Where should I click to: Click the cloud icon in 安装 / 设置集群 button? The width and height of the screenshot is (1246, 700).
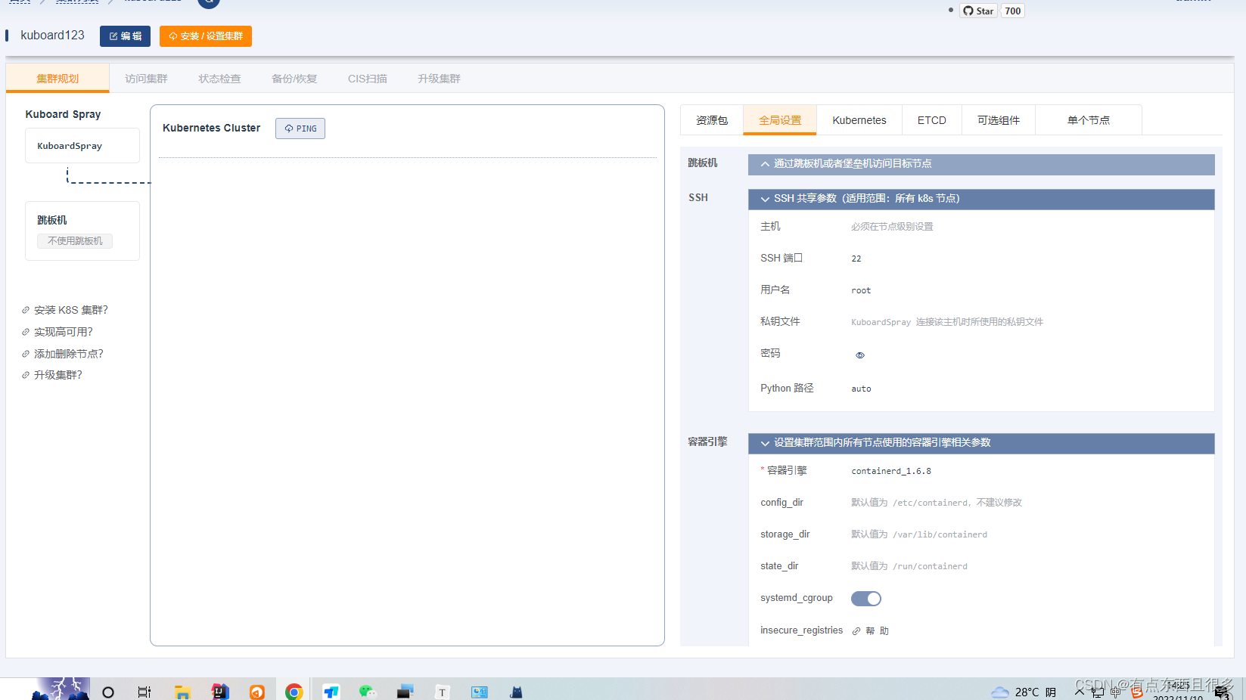click(172, 36)
